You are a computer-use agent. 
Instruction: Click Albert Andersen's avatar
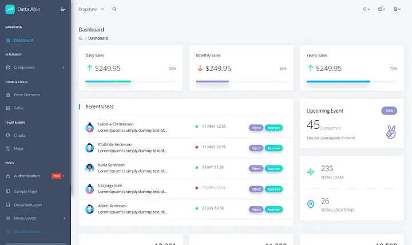90,209
